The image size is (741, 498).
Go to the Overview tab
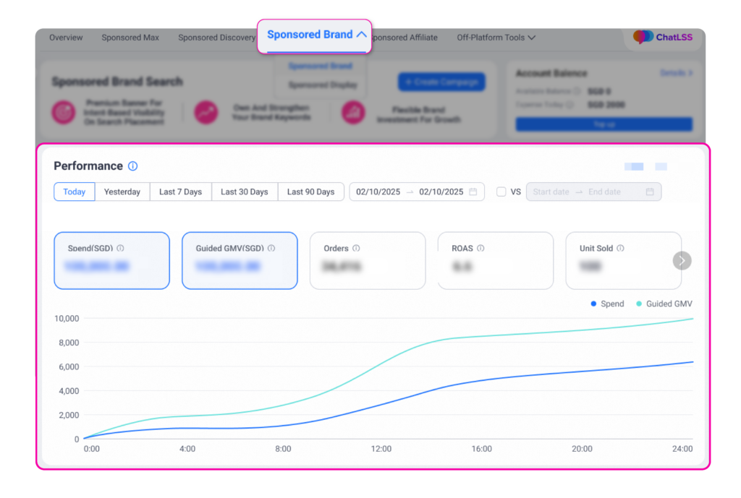point(66,38)
